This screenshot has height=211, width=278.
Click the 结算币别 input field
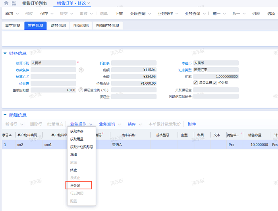point(53,63)
